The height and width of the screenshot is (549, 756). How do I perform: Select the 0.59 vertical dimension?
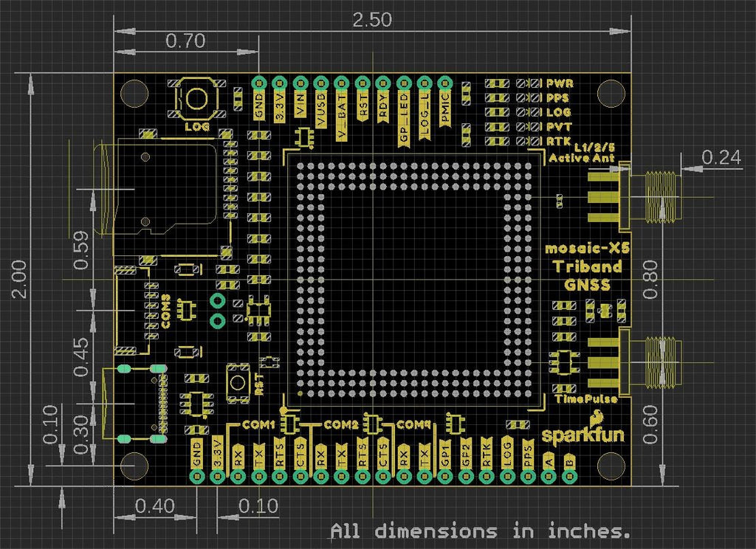pyautogui.click(x=81, y=250)
